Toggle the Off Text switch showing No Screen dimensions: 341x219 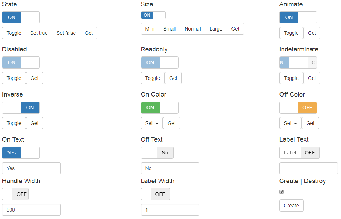tap(157, 152)
